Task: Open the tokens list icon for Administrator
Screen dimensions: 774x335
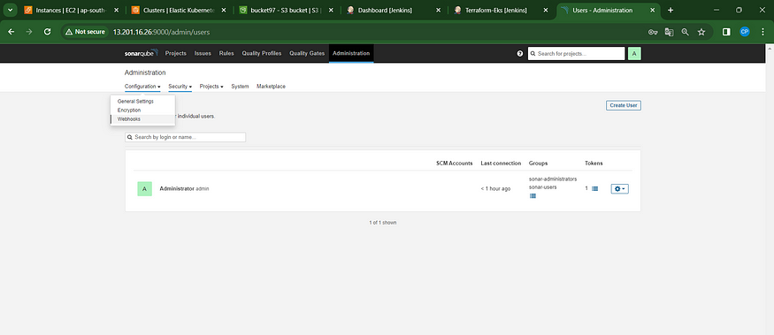Action: click(594, 188)
